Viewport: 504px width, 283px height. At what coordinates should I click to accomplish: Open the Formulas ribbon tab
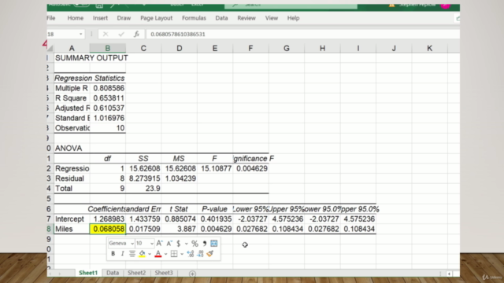pos(194,18)
